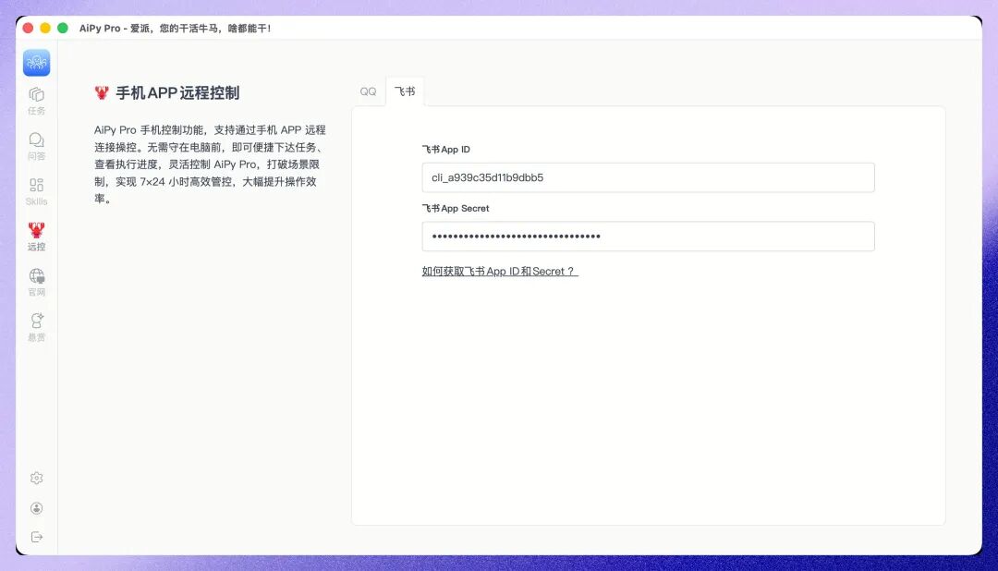Switch to the QQ tab
This screenshot has height=571, width=998.
368,91
